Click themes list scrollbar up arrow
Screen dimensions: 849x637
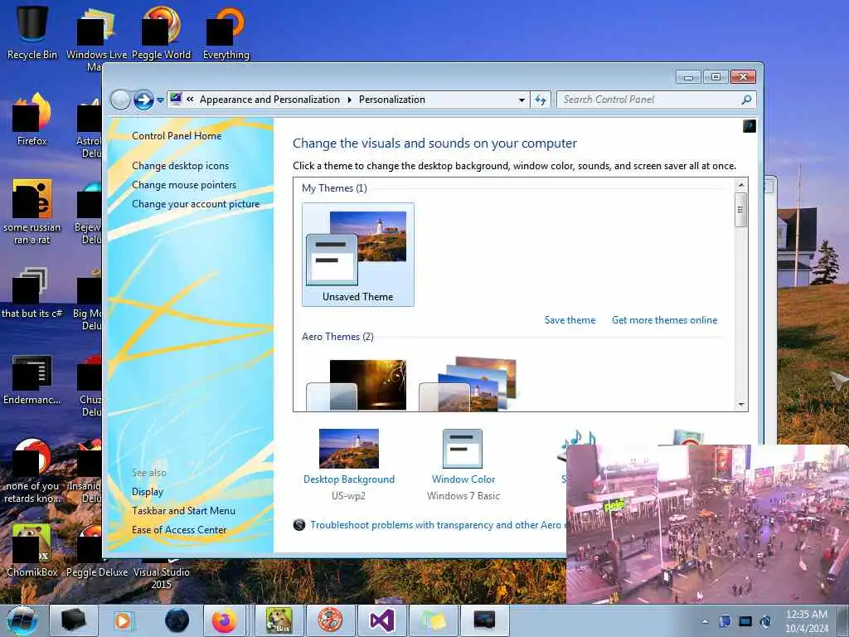pyautogui.click(x=741, y=185)
